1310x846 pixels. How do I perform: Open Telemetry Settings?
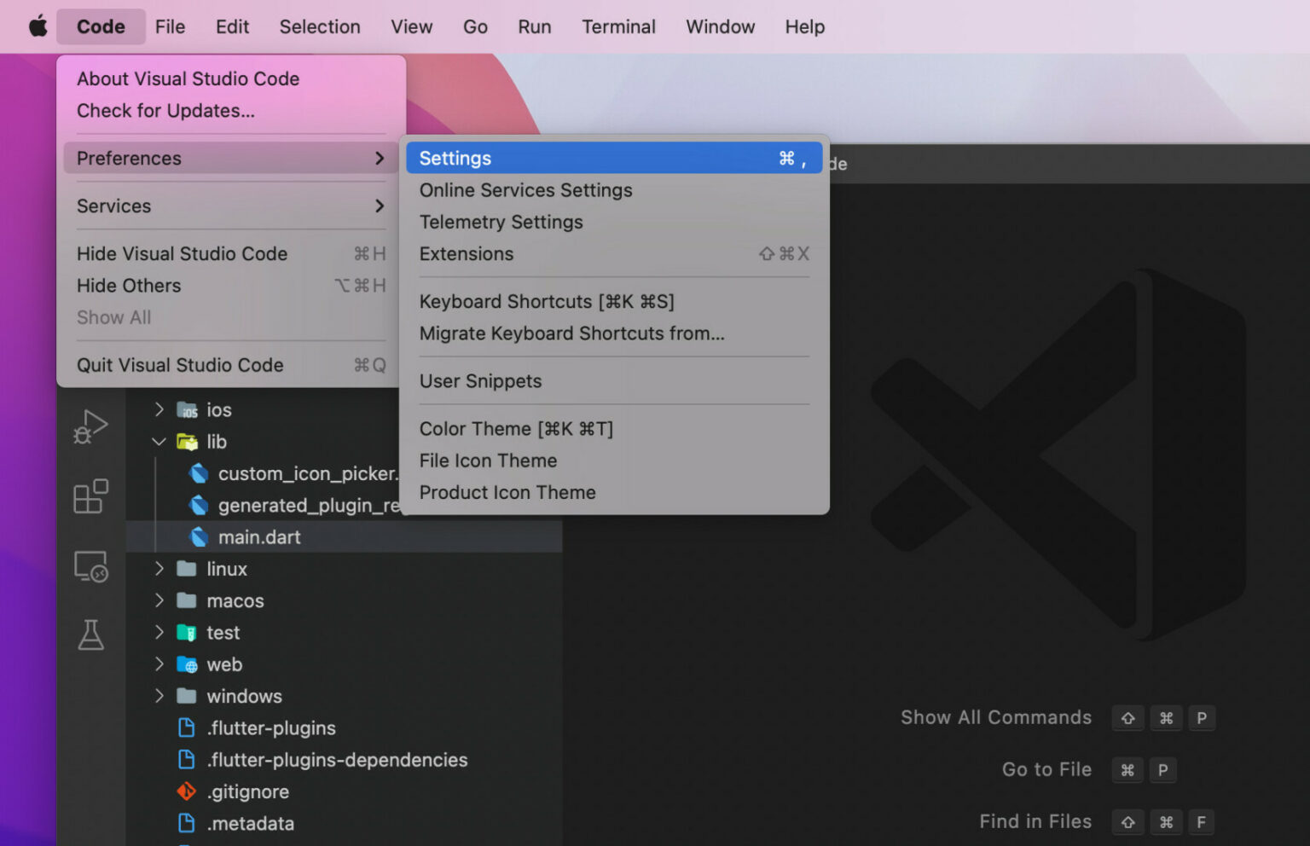tap(614, 222)
